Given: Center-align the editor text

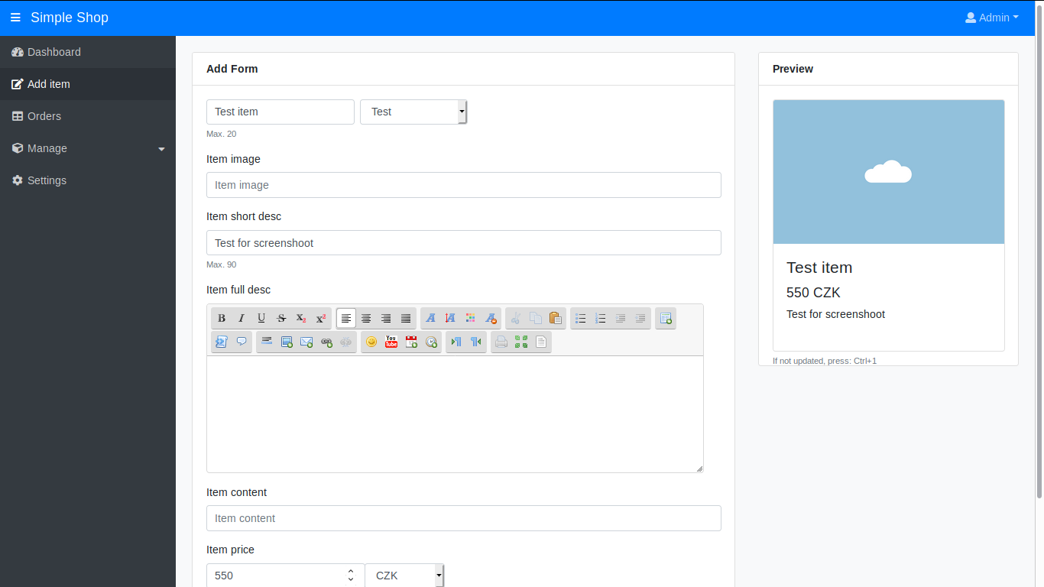Looking at the screenshot, I should (x=366, y=318).
